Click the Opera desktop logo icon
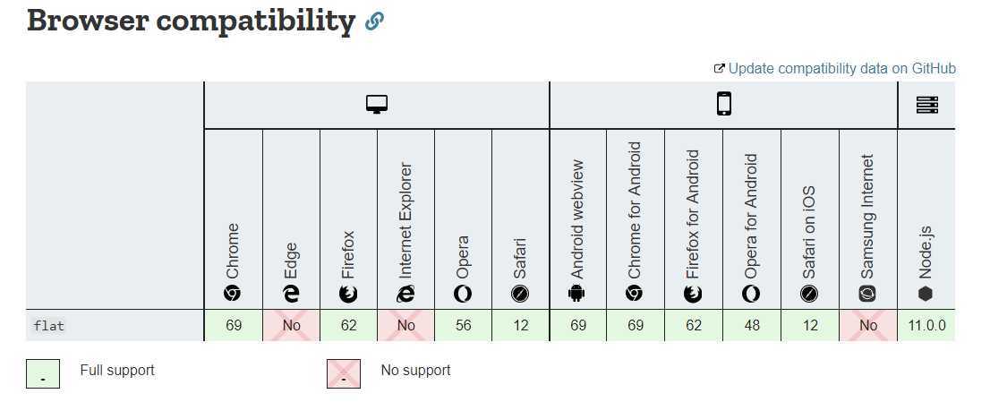The height and width of the screenshot is (402, 990). click(463, 294)
